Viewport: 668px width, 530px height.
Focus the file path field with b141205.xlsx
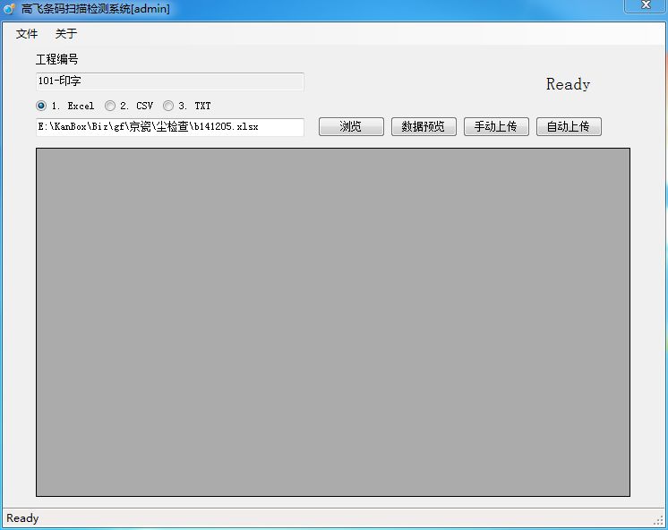[x=169, y=127]
